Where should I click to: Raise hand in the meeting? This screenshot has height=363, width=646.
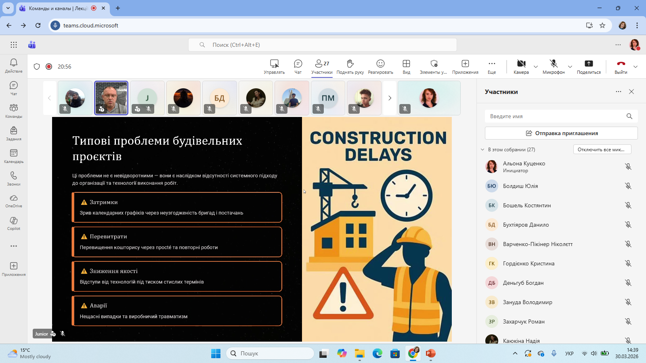pyautogui.click(x=350, y=67)
